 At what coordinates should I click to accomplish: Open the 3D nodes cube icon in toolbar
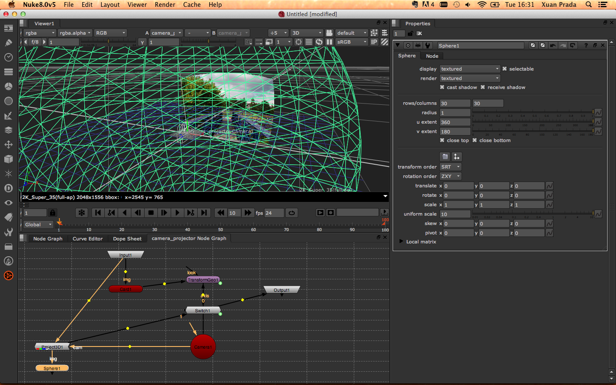click(x=8, y=159)
